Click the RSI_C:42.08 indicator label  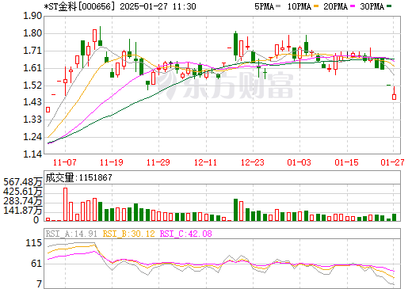186,234
